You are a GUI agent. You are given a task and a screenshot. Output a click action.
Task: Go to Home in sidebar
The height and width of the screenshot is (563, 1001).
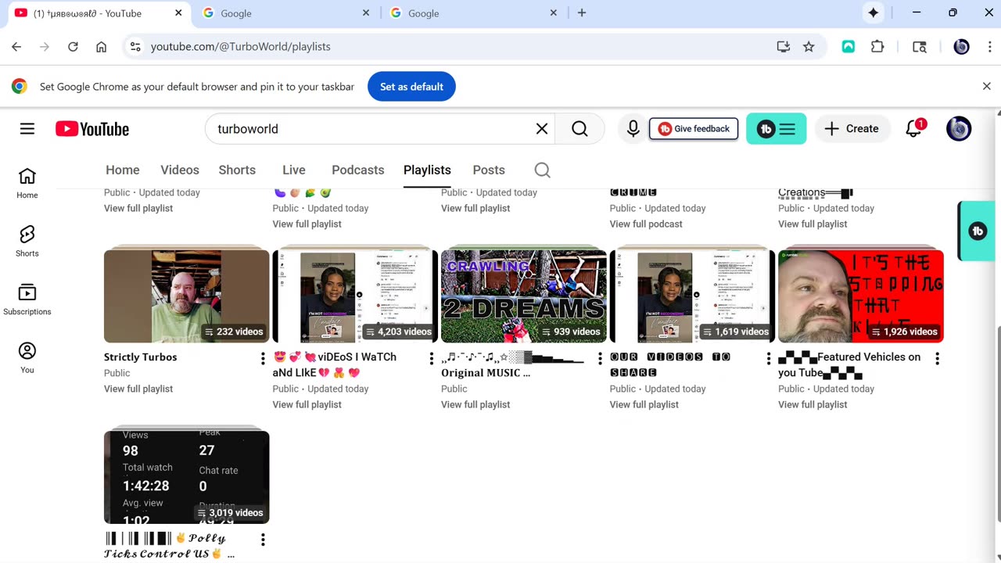[x=27, y=183]
